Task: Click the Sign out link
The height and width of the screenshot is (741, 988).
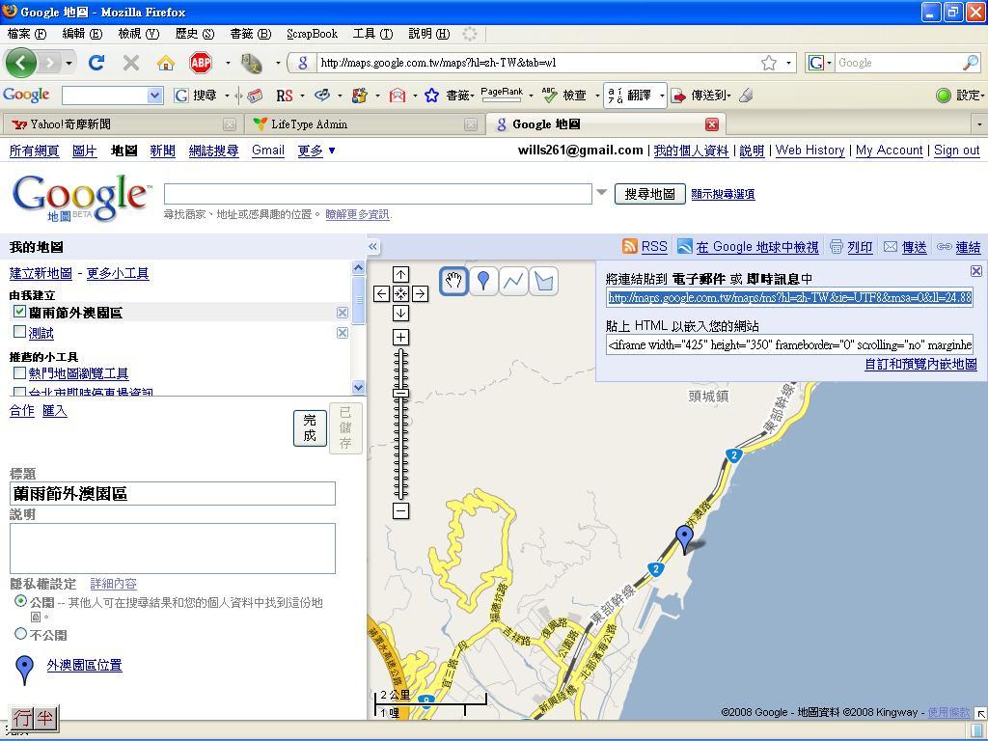Action: (x=956, y=151)
